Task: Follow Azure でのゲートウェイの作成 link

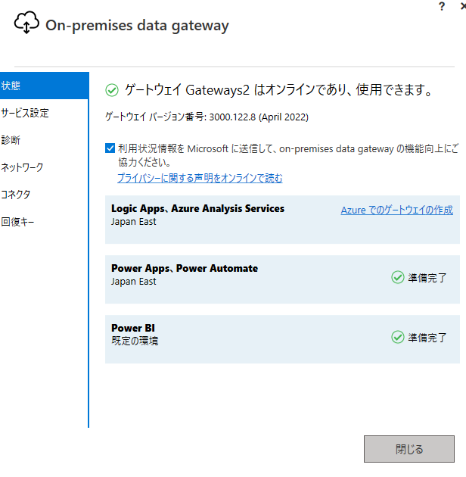Action: 397,210
